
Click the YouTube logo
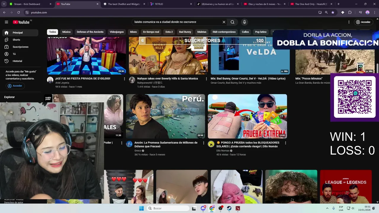[x=21, y=22]
